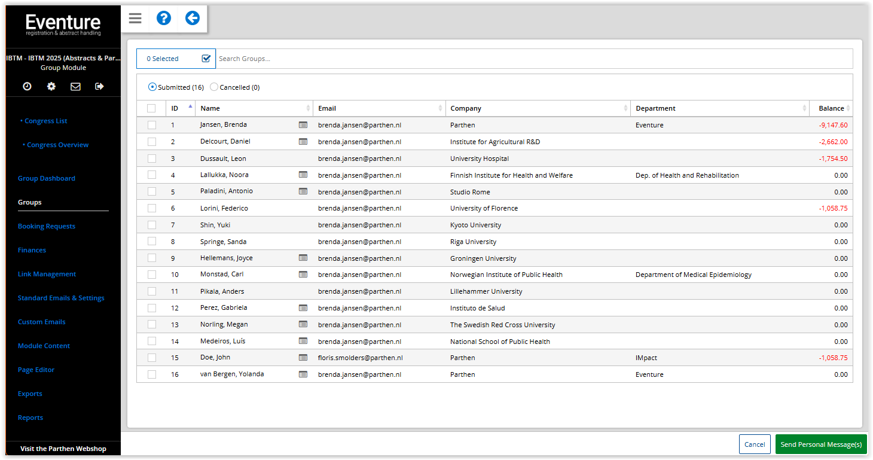Sort table by Balance column
The height and width of the screenshot is (460, 873).
(831, 108)
